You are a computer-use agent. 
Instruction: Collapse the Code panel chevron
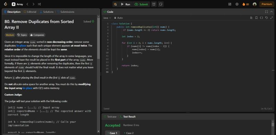point(272,12)
